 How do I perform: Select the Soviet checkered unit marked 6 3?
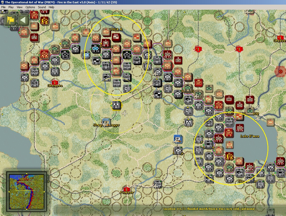(x=239, y=117)
